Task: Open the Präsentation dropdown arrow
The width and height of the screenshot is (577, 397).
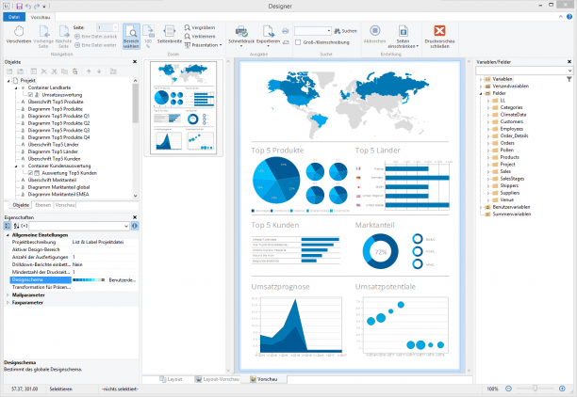Action: 221,45
